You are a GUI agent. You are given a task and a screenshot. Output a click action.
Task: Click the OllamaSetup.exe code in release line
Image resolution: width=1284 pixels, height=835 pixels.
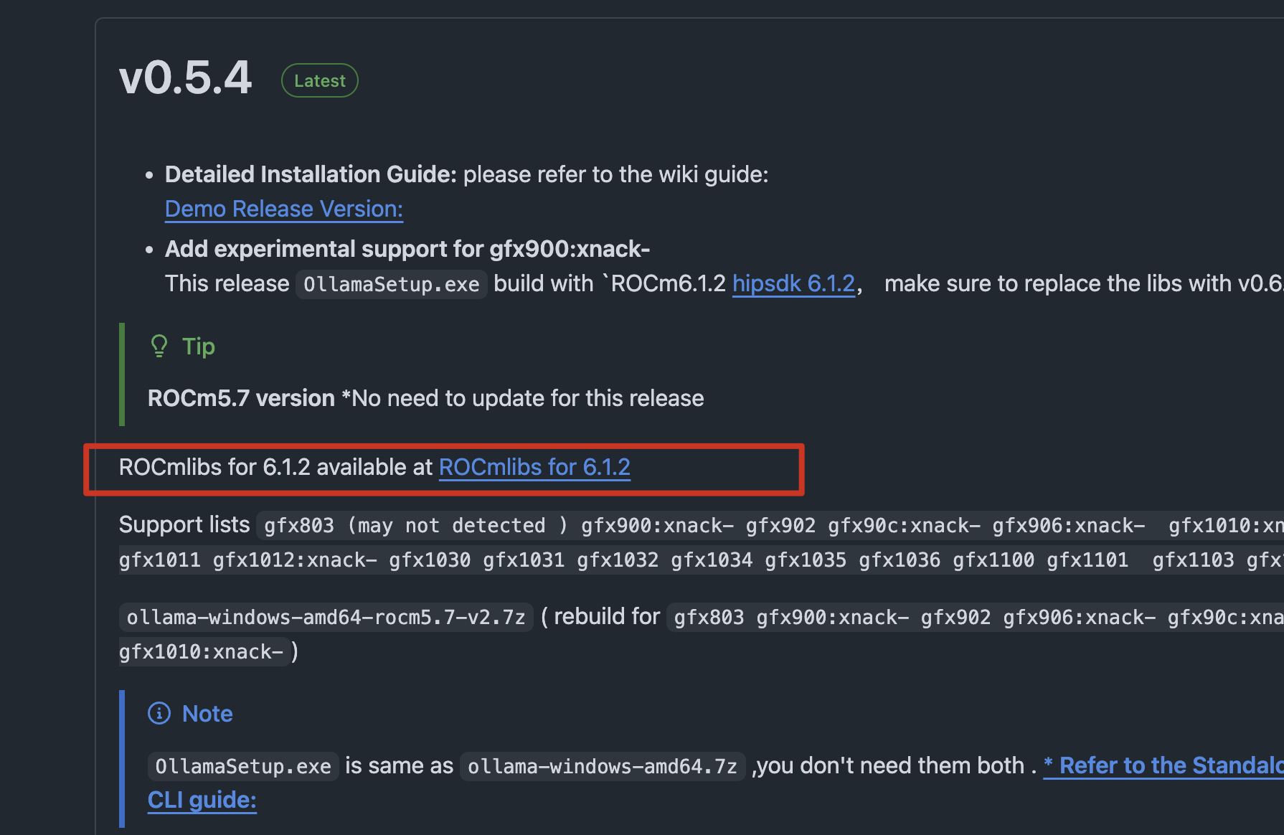[x=391, y=284]
